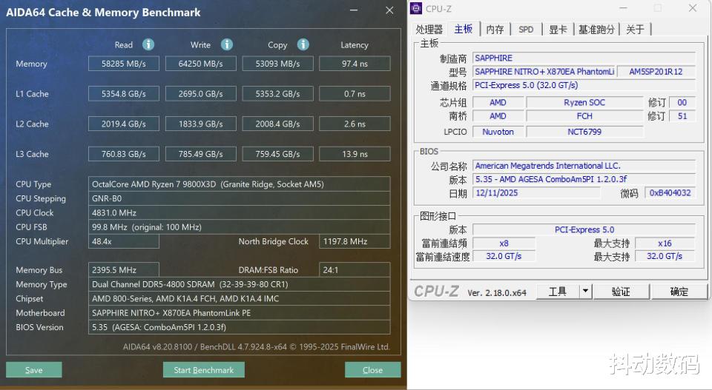
Task: Click CPU-Z manufacturer field SAPPHIRE
Action: coord(584,58)
